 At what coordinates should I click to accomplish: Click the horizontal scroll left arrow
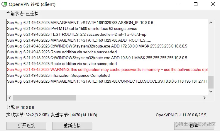(10, 98)
